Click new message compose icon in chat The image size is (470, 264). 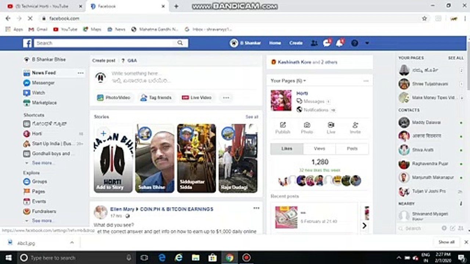click(x=452, y=228)
